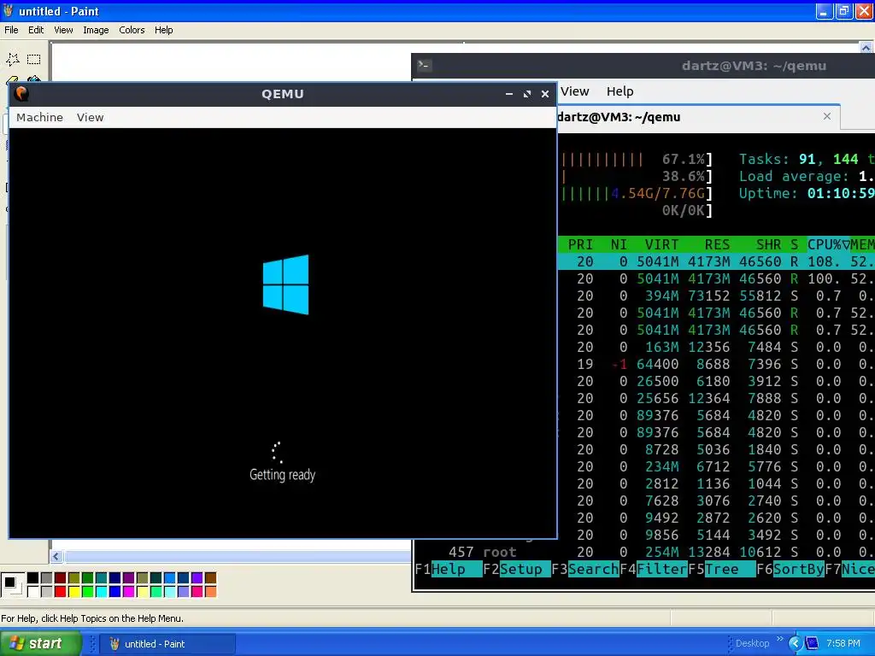
Task: Pick the black color swatch in the palette
Action: pyautogui.click(x=33, y=578)
